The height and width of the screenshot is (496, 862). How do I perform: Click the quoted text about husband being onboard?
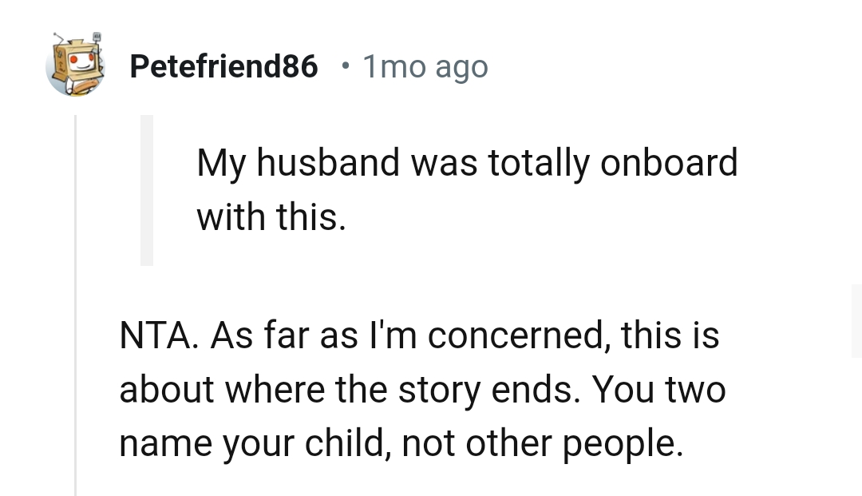click(x=467, y=189)
